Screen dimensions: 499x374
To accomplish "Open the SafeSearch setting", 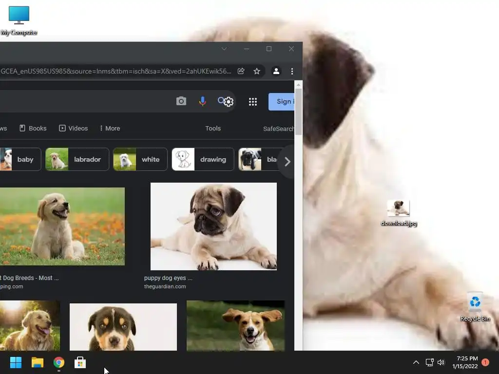I will click(x=278, y=129).
